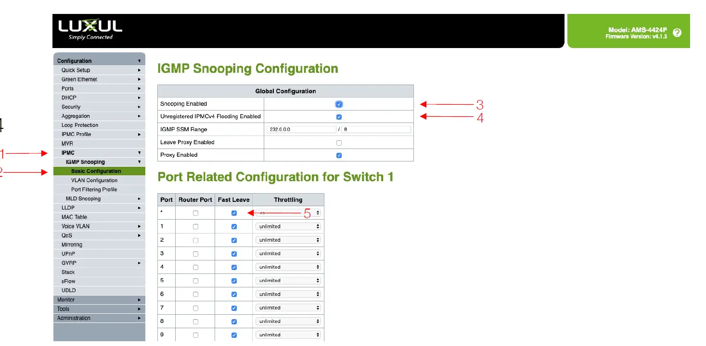Select Quick Setup in the navigation

coord(99,70)
